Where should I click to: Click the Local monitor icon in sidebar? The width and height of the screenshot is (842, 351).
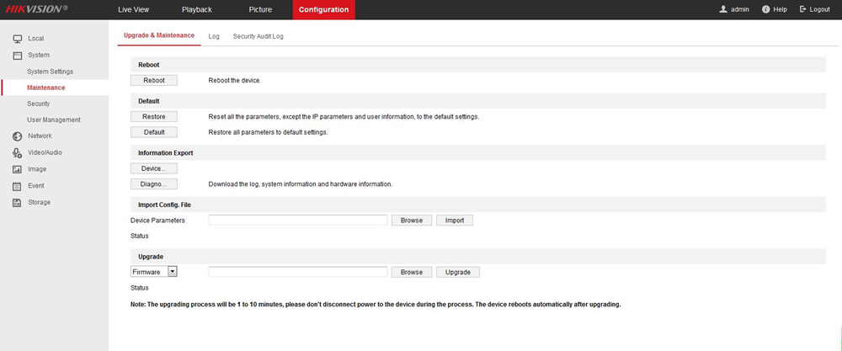pos(17,39)
